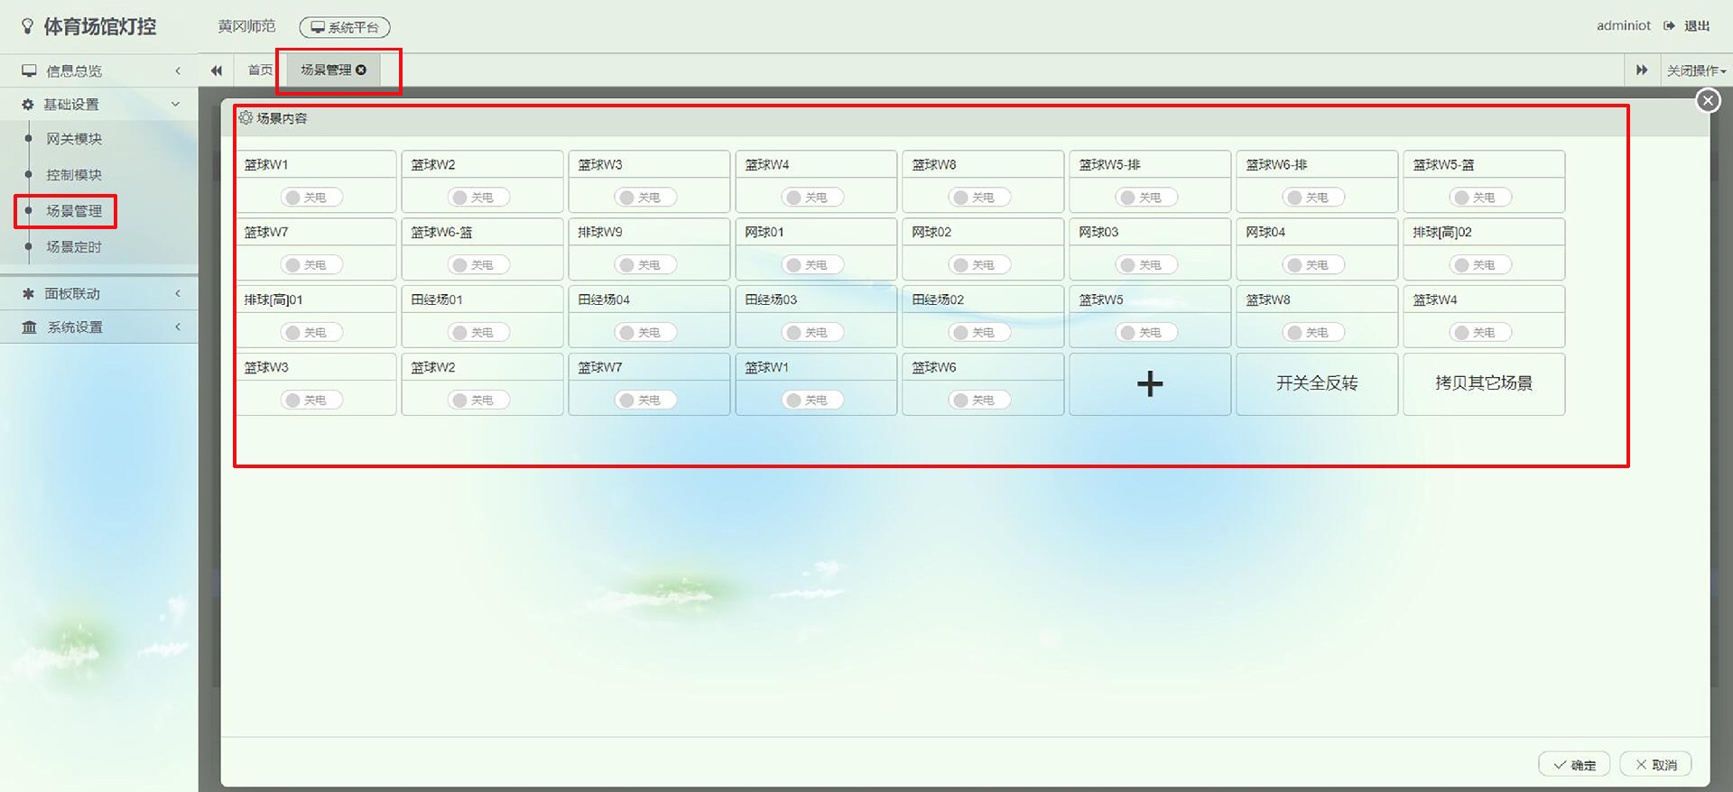Close the 场景管理 tab using its x icon
Screen dimensions: 1733x792
tap(361, 70)
